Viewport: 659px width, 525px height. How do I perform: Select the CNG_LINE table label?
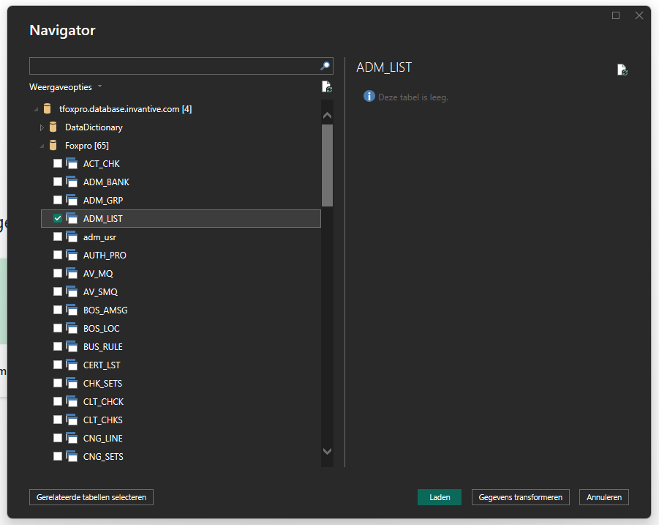pos(103,439)
